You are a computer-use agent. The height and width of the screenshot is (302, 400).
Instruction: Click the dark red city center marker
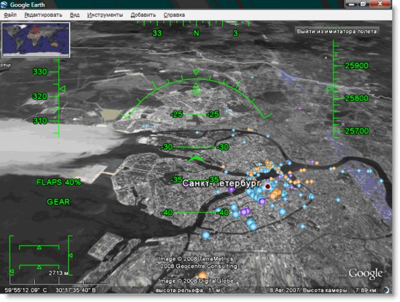pos(267,186)
